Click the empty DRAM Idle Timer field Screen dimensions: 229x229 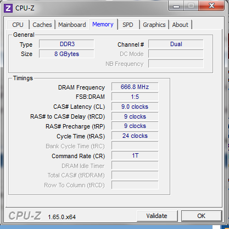[x=135, y=165]
